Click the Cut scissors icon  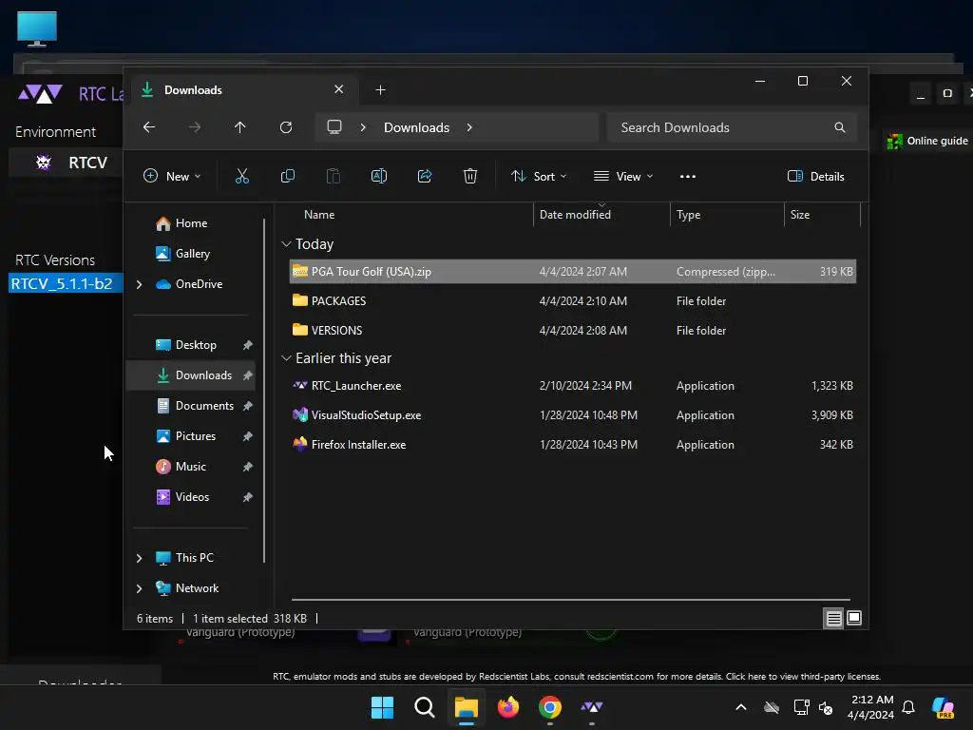pos(242,176)
